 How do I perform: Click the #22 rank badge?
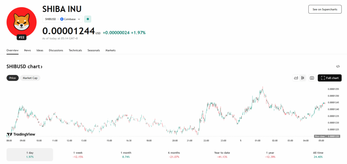(21, 37)
